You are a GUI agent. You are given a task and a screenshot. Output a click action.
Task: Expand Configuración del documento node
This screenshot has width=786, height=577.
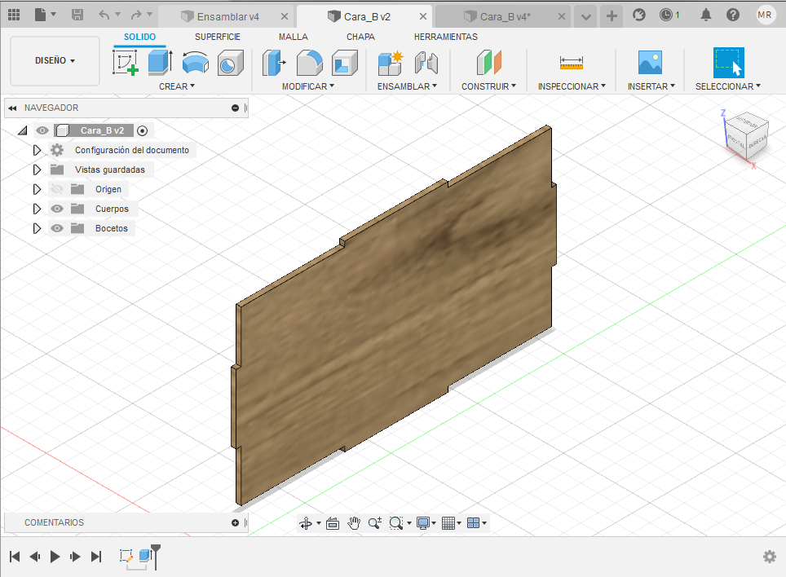(37, 150)
